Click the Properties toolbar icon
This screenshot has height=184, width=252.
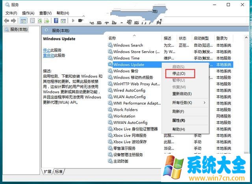coord(32,20)
